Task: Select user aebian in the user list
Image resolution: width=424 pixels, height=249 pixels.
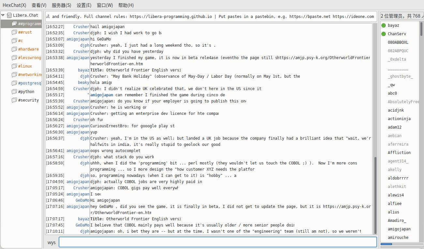Action: pos(395,136)
